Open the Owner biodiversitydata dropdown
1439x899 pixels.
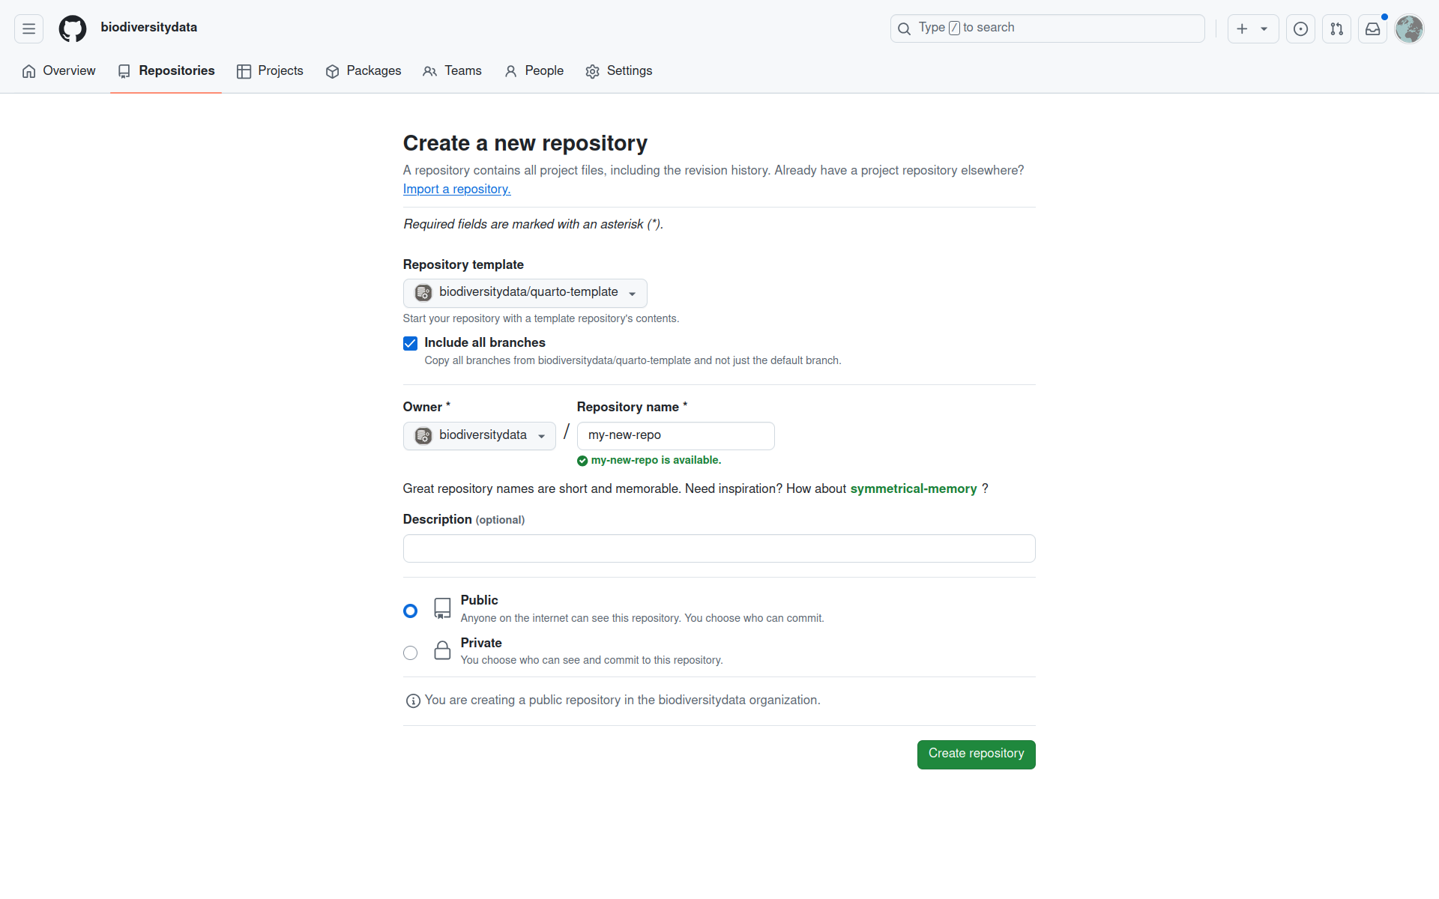tap(479, 435)
